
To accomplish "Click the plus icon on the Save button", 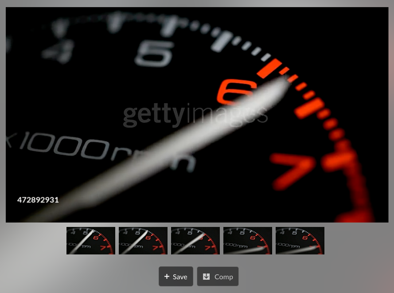I will pos(167,277).
